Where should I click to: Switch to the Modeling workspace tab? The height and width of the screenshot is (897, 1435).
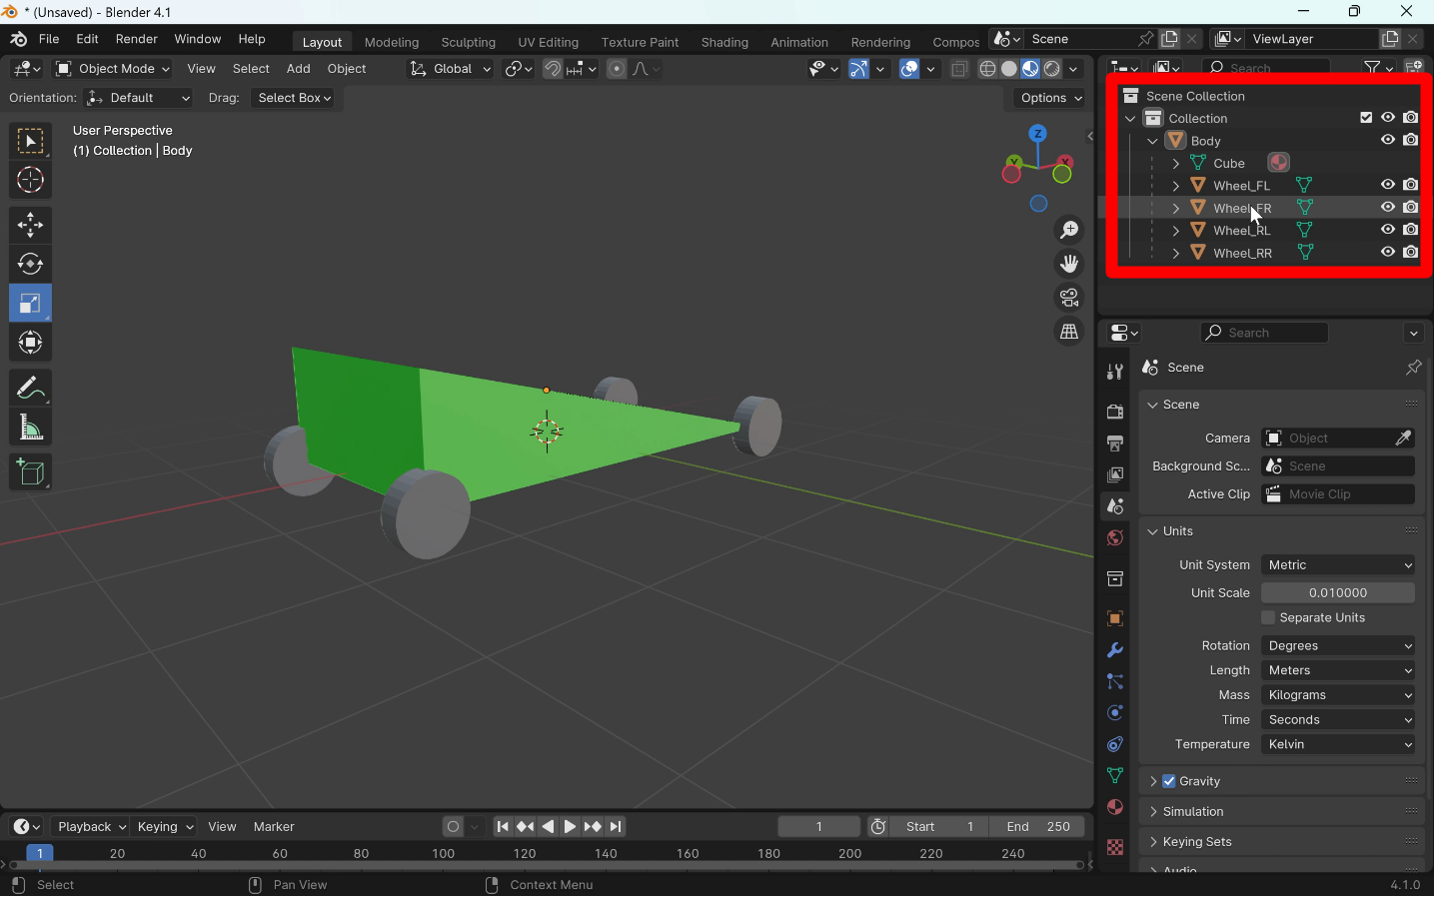click(x=392, y=42)
